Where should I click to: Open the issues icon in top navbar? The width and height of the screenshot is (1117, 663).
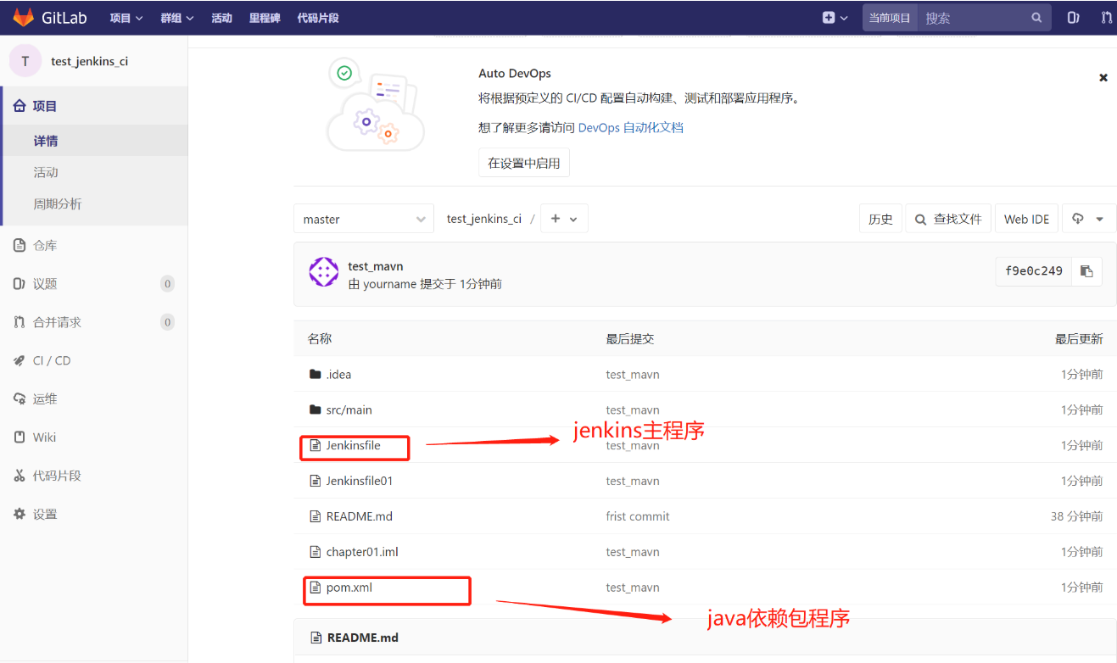click(x=1073, y=18)
